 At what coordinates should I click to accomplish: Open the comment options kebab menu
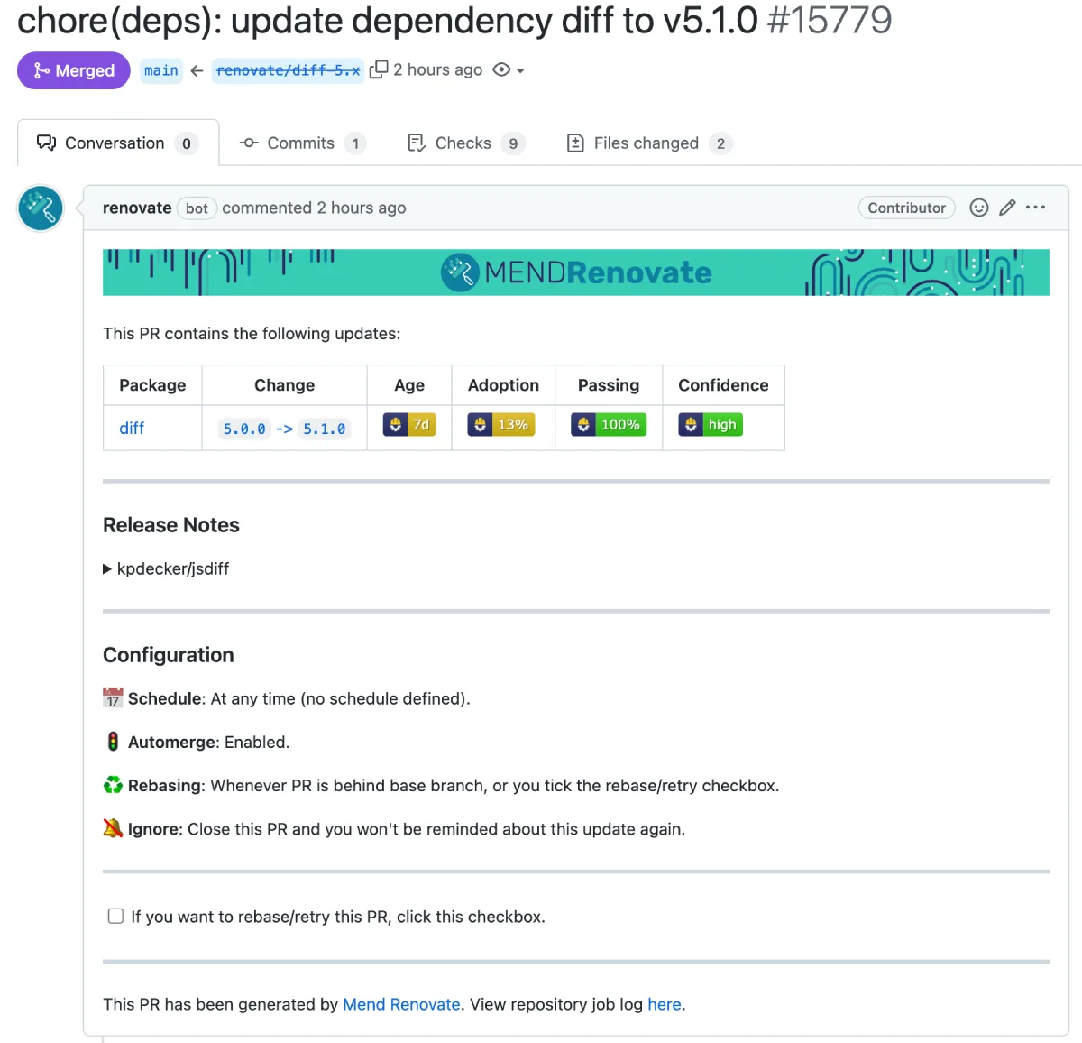[1035, 208]
